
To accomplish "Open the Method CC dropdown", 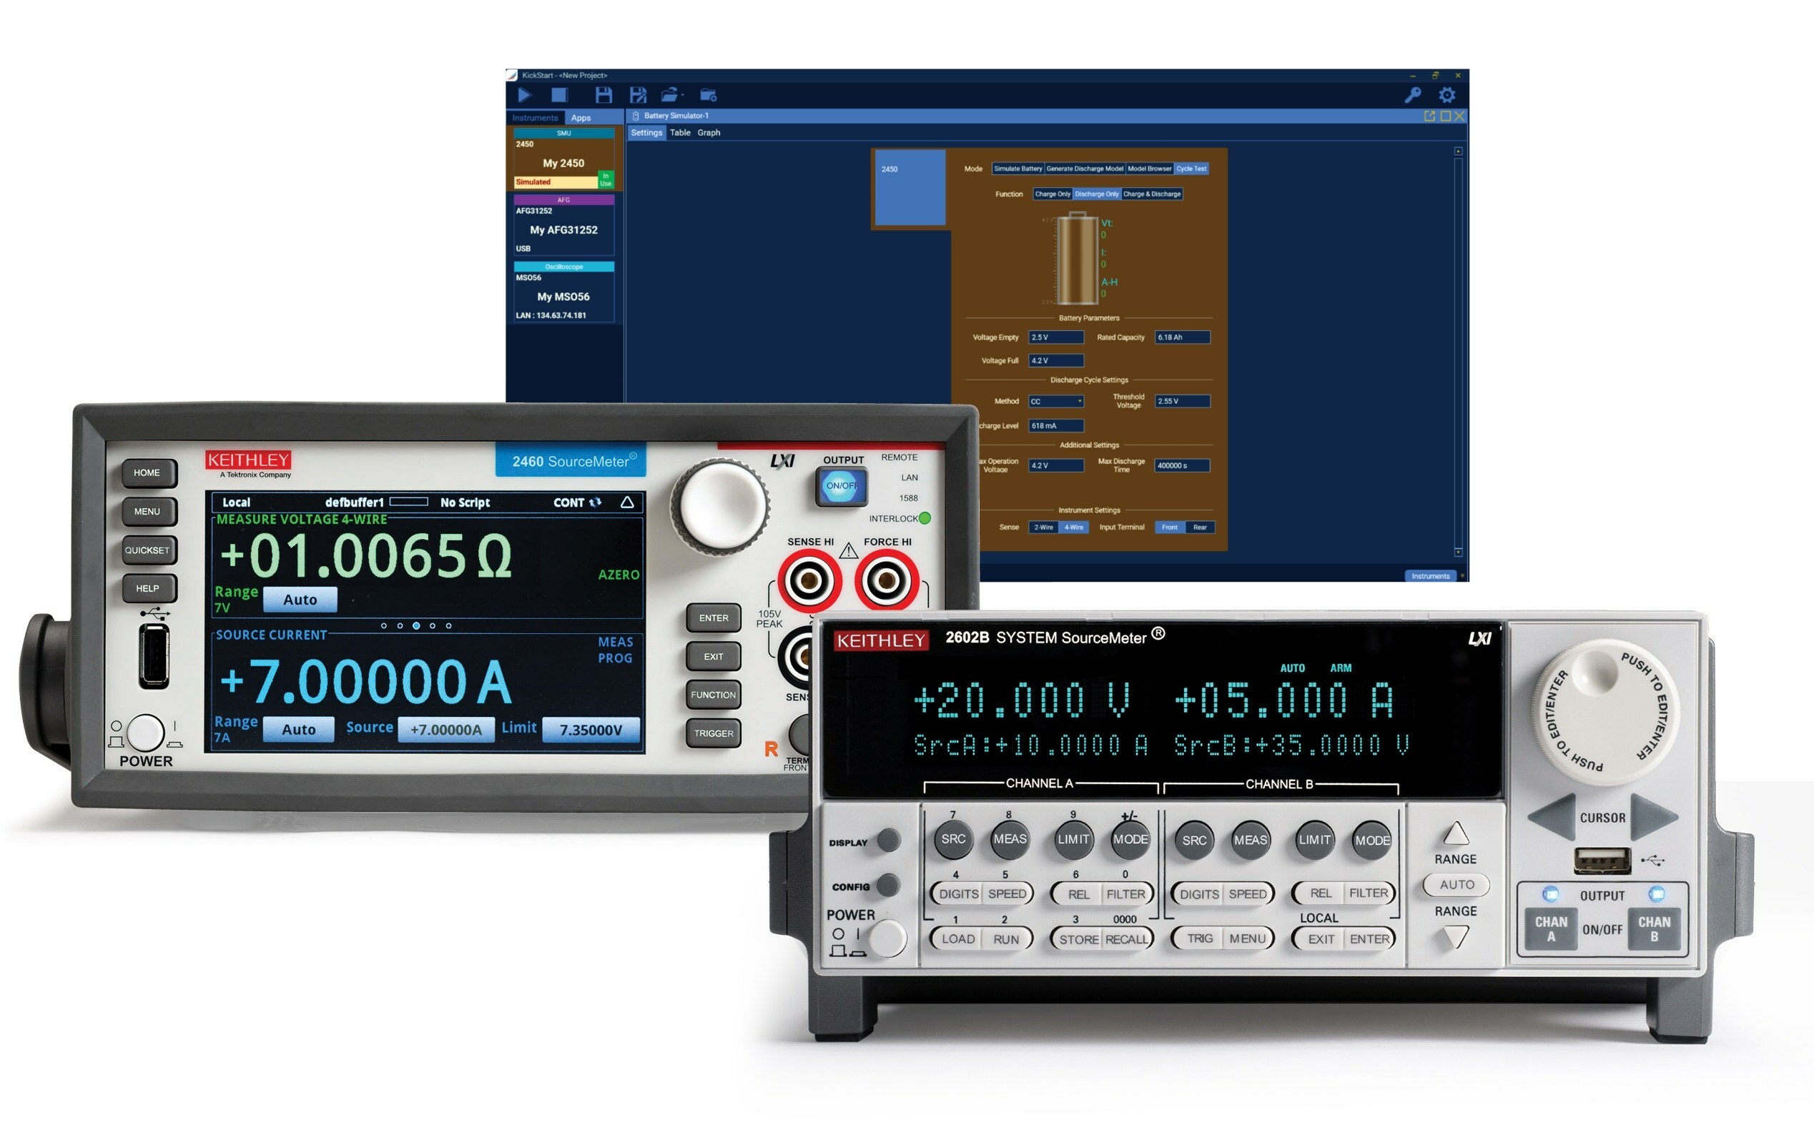I will pos(1055,402).
